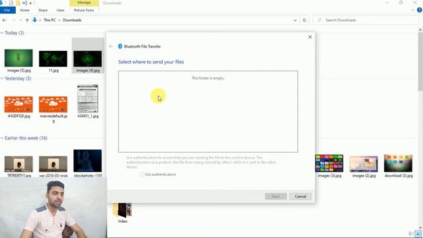Open the View ribbon tab

tap(60, 11)
